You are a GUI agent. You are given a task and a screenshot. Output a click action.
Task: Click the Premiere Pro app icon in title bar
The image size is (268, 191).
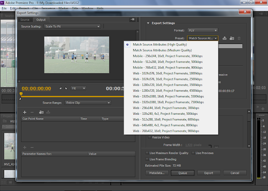coord(2,3)
